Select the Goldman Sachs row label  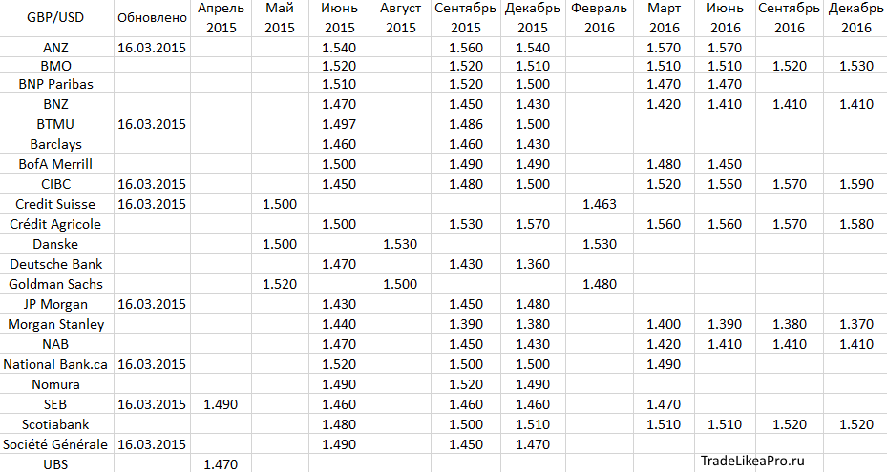[x=55, y=284]
